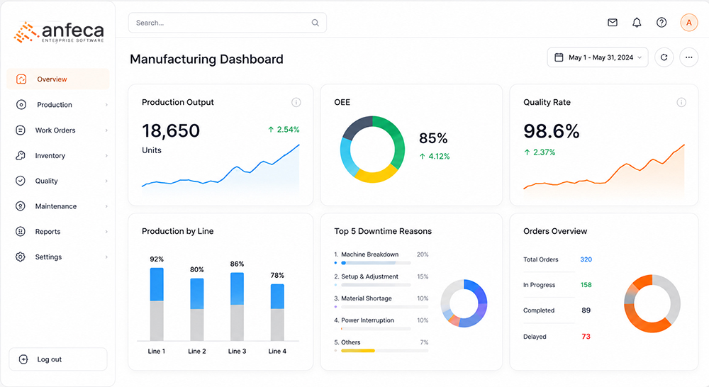Click the Reports label in sidebar

coord(48,232)
